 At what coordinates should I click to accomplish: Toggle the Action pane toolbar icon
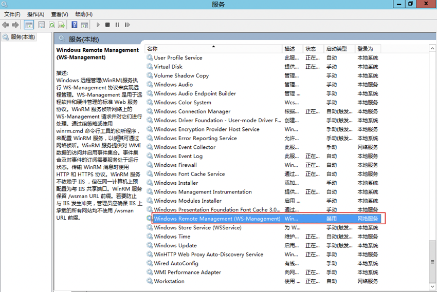[84, 25]
